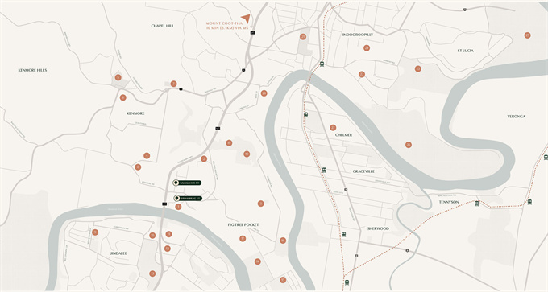Select the Chapel Hill suburb label
The height and width of the screenshot is (292, 548).
[x=163, y=26]
